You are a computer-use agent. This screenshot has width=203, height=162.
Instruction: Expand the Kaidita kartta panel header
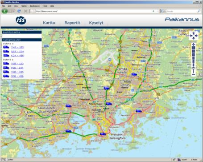[x=22, y=32]
